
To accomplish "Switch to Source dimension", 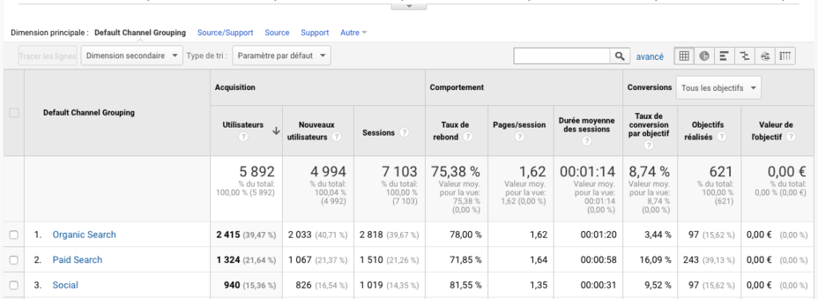I will [277, 33].
